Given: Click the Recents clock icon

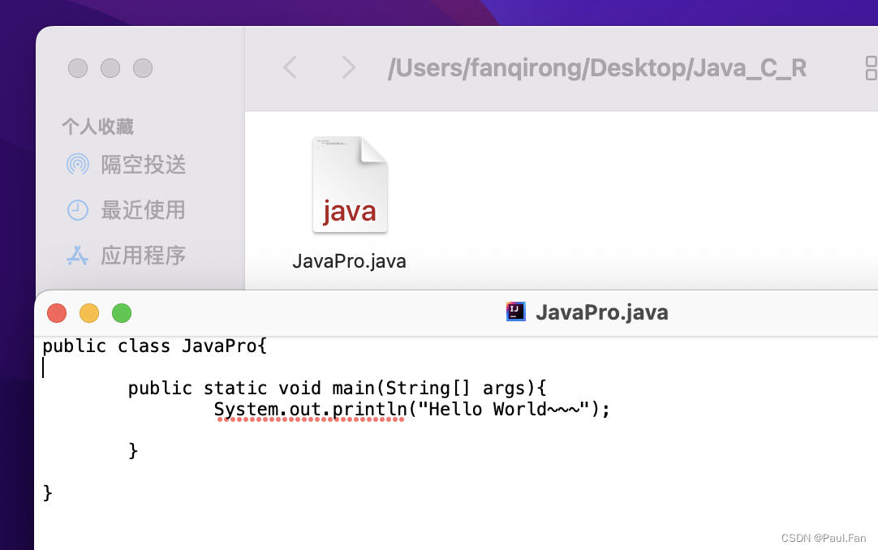Looking at the screenshot, I should coord(78,210).
